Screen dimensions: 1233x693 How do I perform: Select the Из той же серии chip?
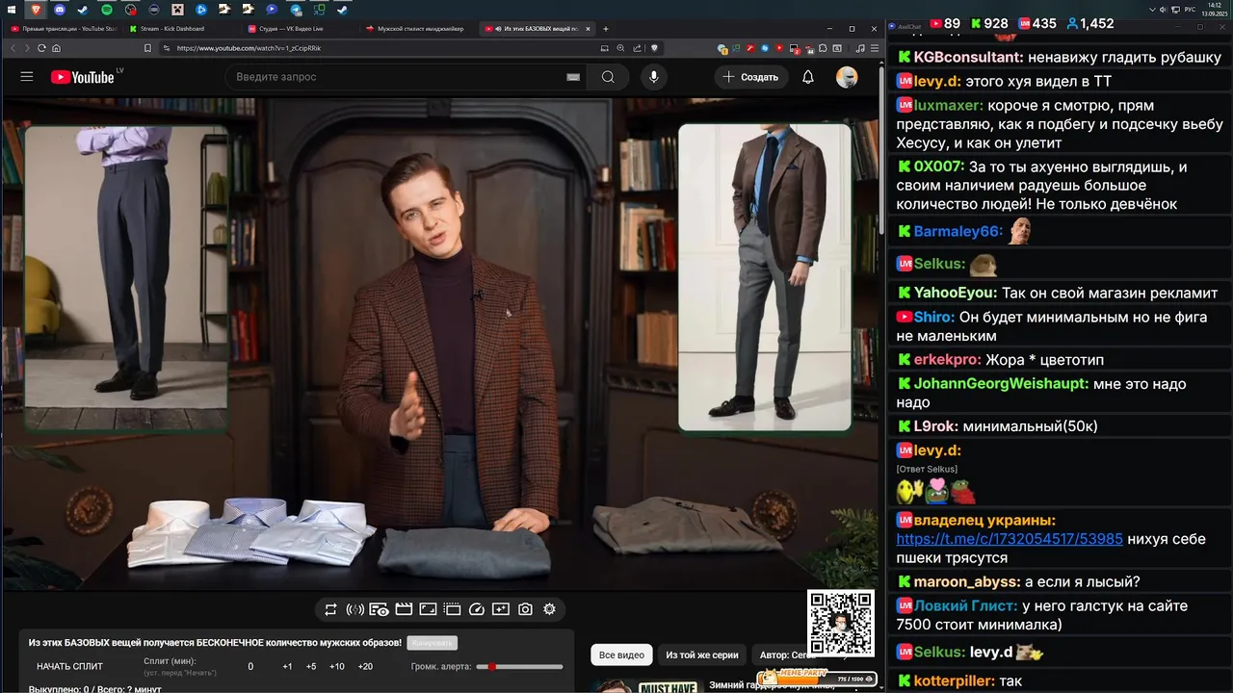point(702,654)
